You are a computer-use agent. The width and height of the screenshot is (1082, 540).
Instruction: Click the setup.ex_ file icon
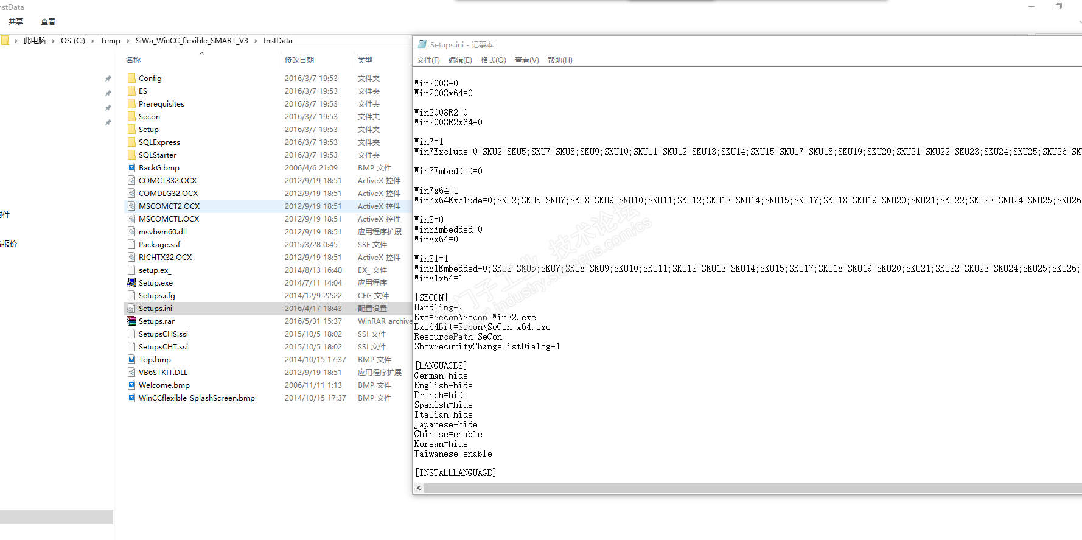[x=131, y=270]
